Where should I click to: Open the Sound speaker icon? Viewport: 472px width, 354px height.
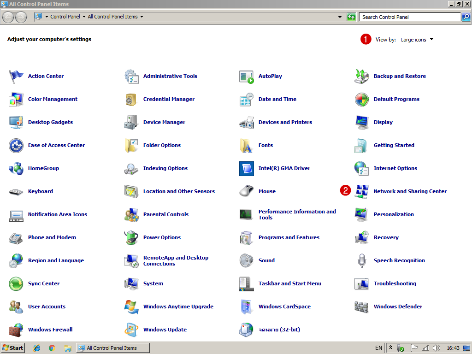(247, 261)
